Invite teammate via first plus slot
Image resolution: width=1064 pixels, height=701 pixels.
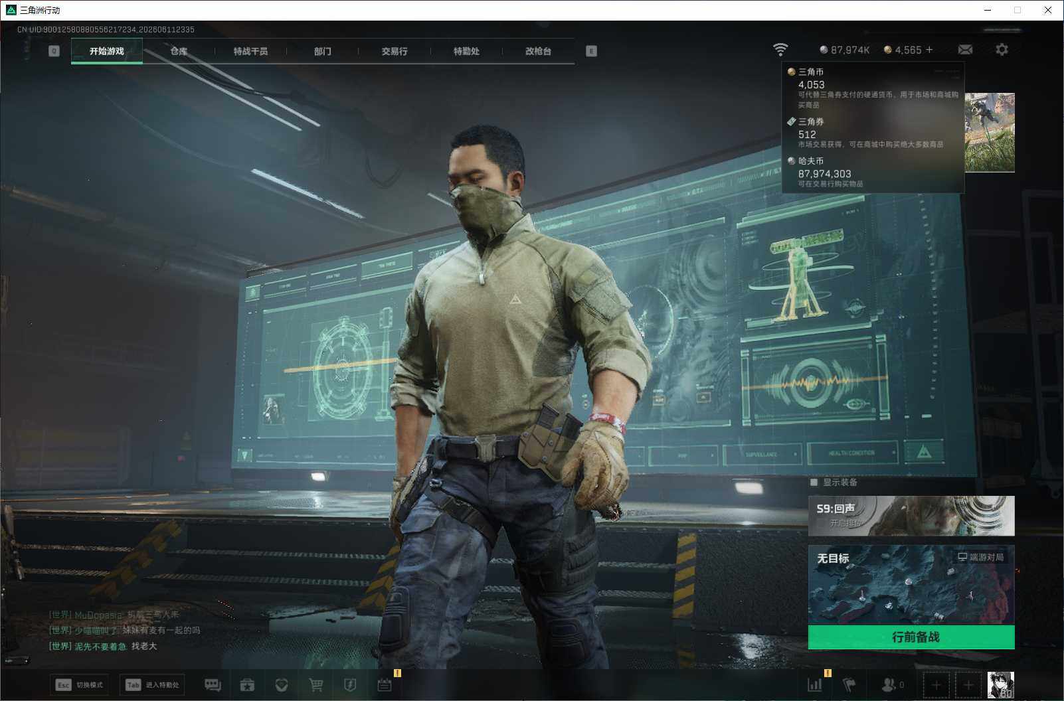[x=936, y=685]
